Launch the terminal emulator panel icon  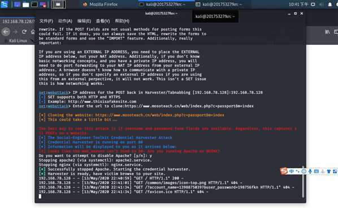[34, 5]
